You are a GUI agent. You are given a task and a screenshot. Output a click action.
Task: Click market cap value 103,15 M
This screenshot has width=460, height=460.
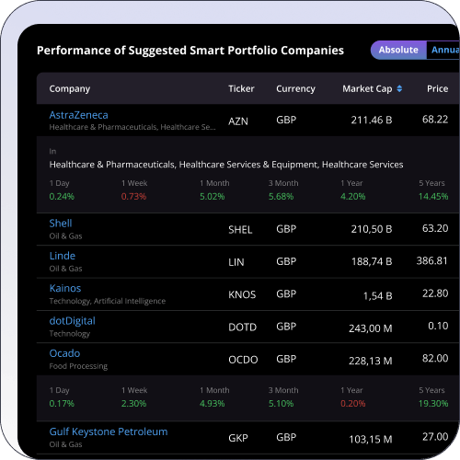point(371,440)
